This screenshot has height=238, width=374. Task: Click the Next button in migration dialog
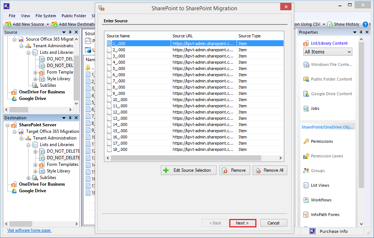[x=242, y=223]
